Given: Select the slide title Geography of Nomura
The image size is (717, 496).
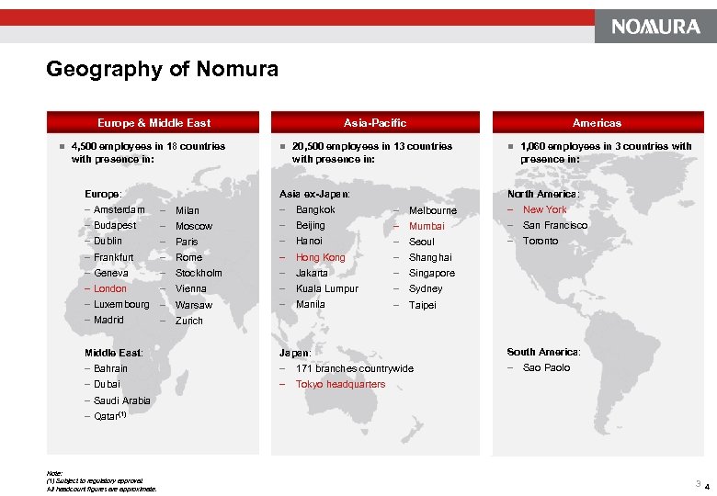Looking at the screenshot, I should pos(162,70).
